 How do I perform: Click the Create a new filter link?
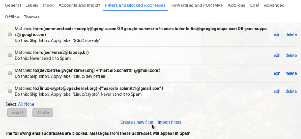point(137,122)
